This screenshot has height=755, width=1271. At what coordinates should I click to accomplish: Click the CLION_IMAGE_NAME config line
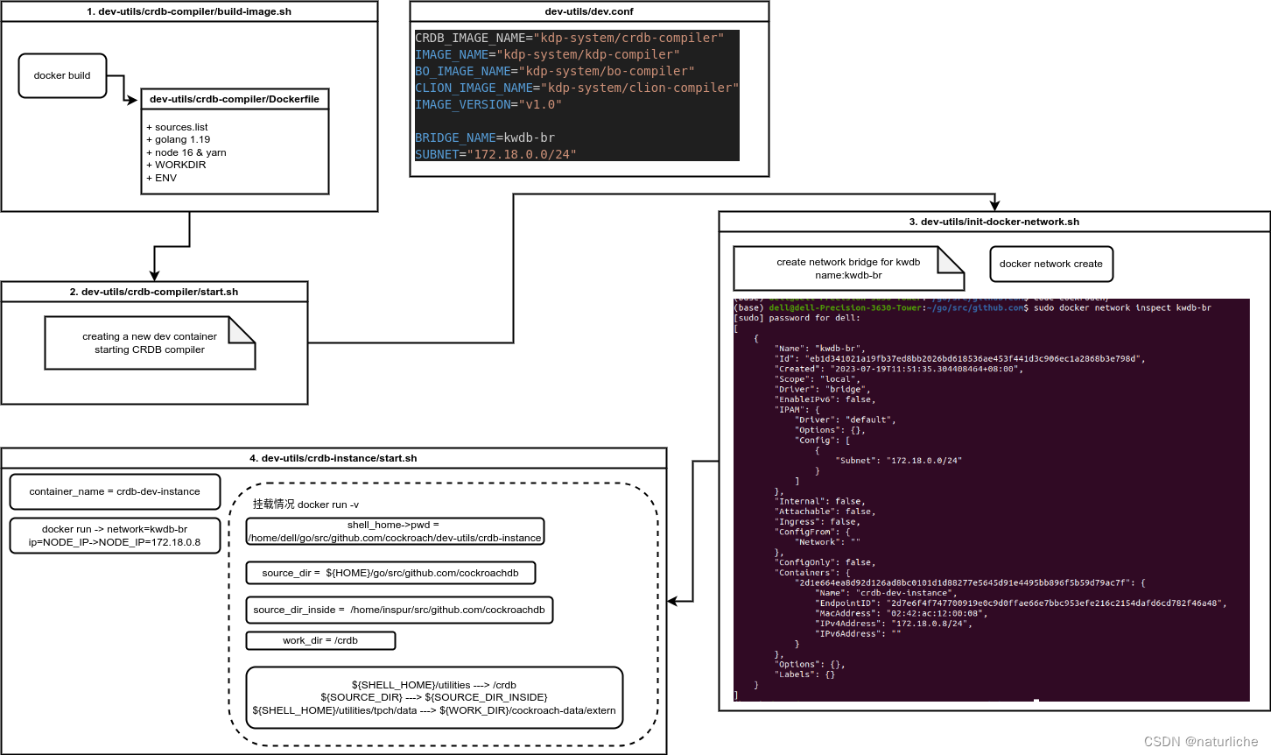point(577,88)
